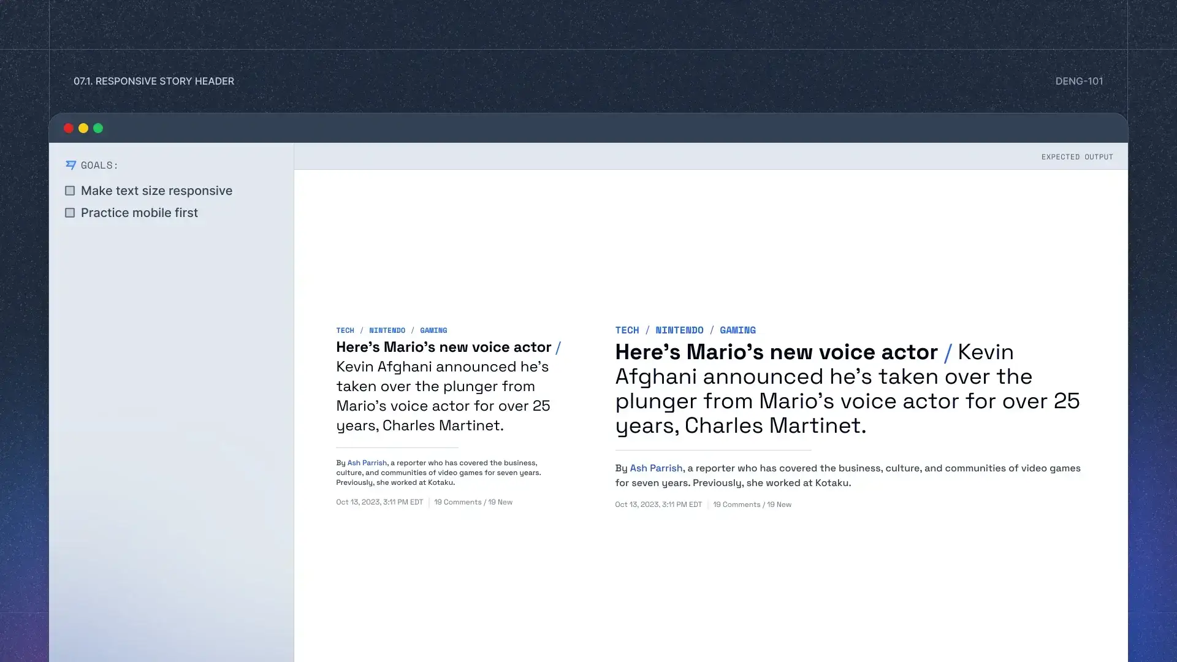The image size is (1177, 662).
Task: Click the yellow minimize window dot
Action: (x=83, y=128)
